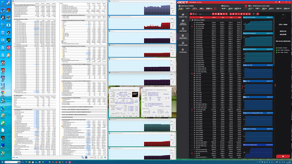This screenshot has height=164, width=292.
Task: Open the Socket selection combo box
Action: click(119, 114)
